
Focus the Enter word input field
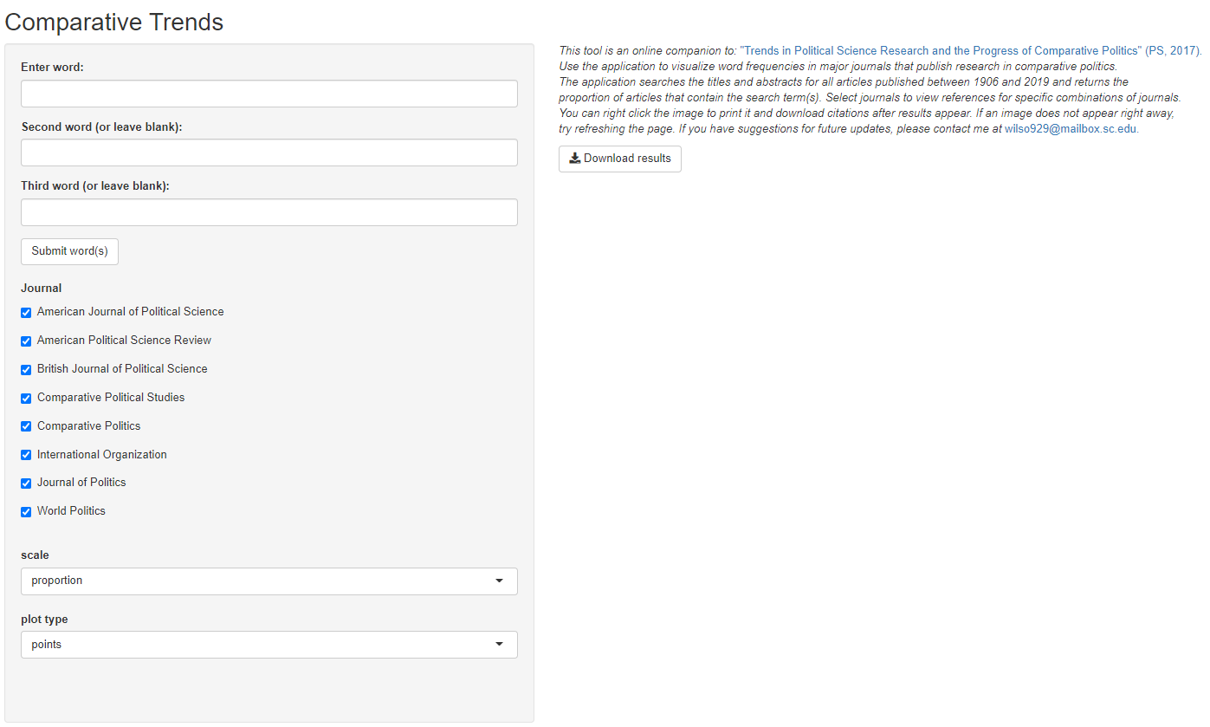click(269, 94)
